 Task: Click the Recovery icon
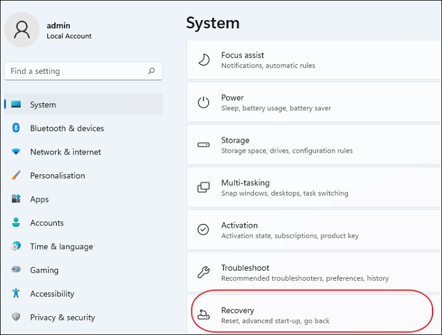click(x=203, y=315)
